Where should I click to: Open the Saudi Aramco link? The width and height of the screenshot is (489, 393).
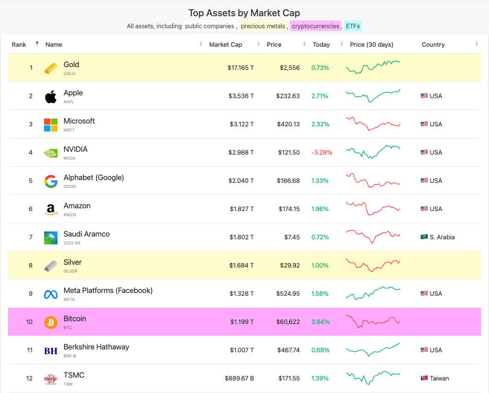point(87,234)
